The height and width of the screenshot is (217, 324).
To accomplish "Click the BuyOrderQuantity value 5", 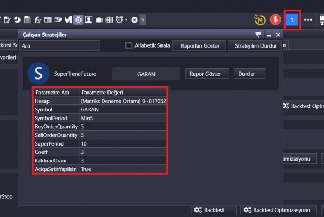I will click(82, 127).
